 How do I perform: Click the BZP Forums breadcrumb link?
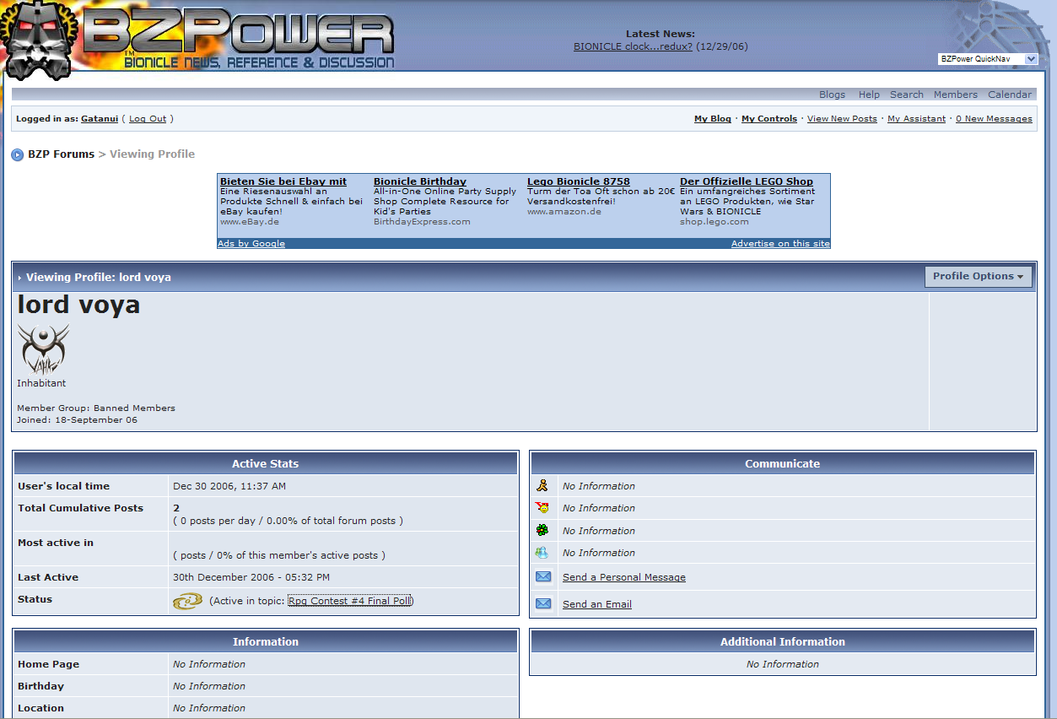click(x=62, y=154)
